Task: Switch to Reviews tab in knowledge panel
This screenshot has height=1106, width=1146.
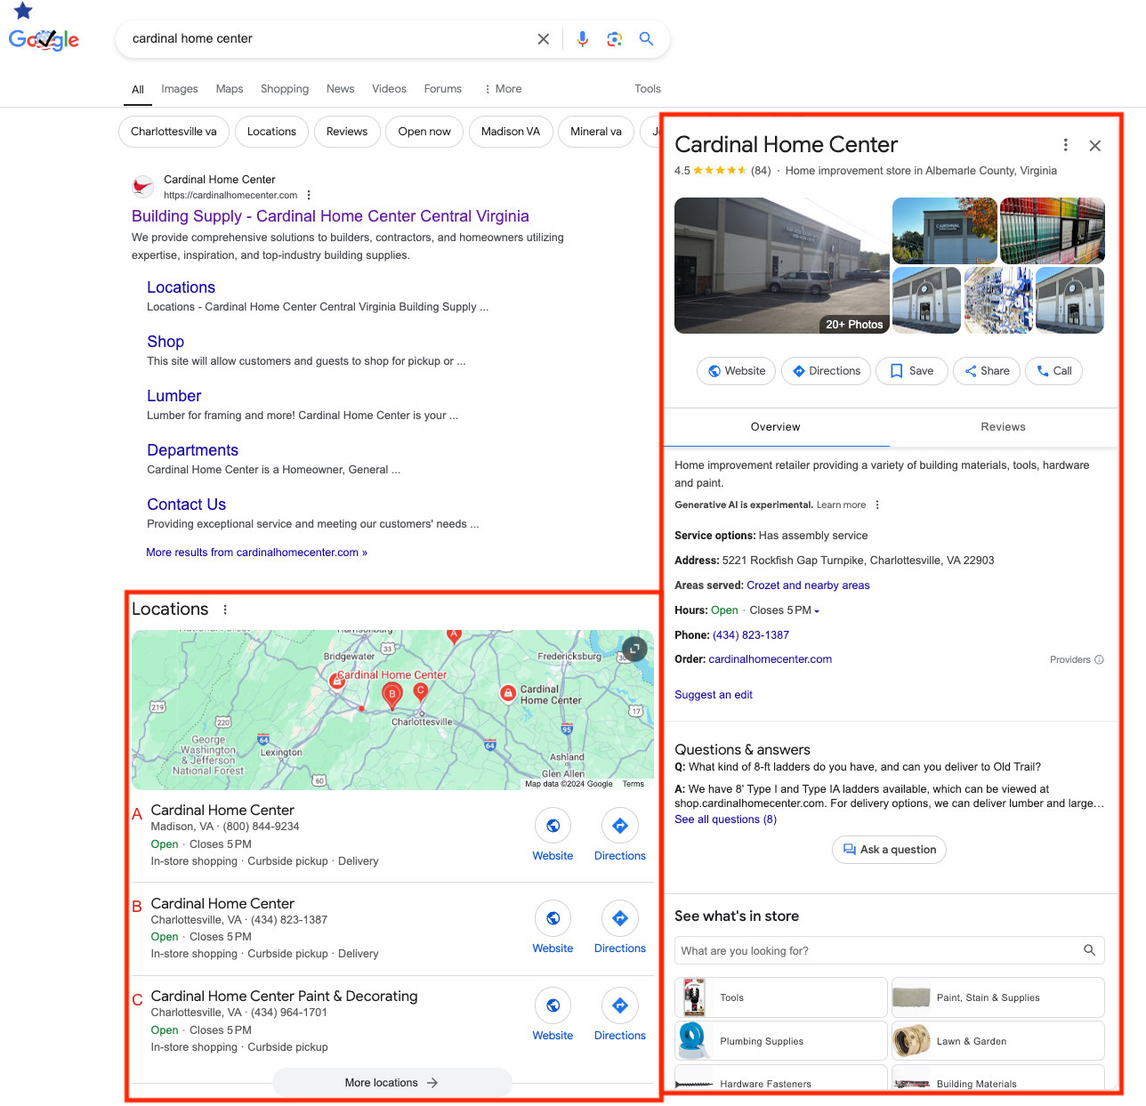Action: tap(1004, 427)
